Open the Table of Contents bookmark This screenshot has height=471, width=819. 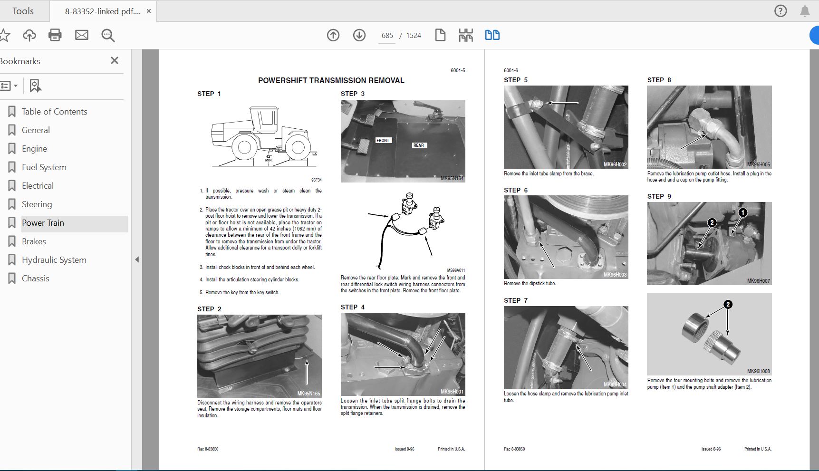click(55, 112)
